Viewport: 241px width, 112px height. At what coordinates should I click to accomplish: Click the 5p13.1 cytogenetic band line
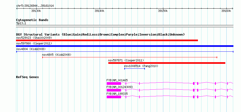[125, 26]
